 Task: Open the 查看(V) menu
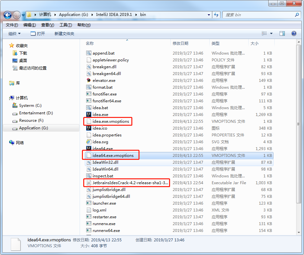pos(47,25)
